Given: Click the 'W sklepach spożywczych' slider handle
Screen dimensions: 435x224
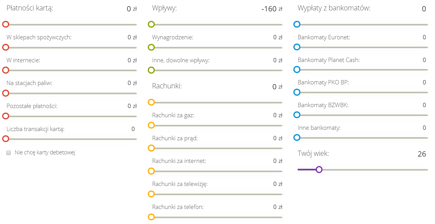Looking at the screenshot, I should coord(6,47).
